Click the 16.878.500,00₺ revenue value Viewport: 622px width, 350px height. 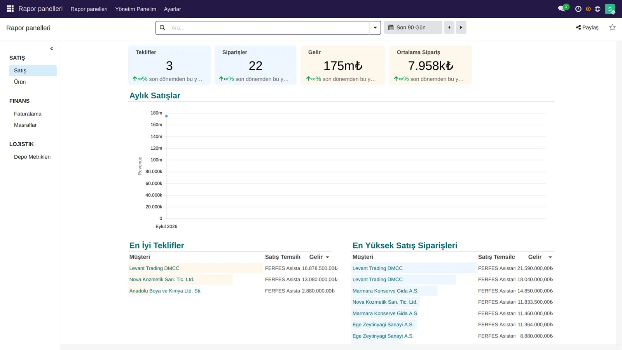click(x=320, y=268)
